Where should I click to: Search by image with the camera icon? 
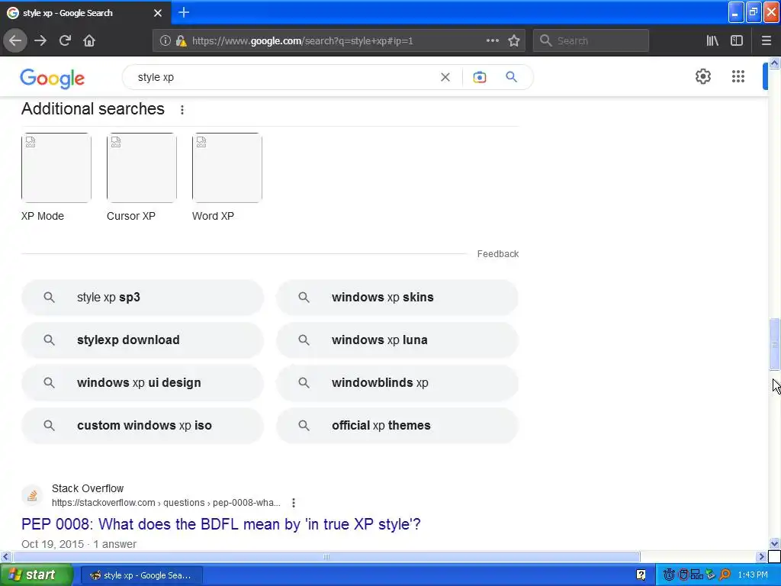pos(479,77)
